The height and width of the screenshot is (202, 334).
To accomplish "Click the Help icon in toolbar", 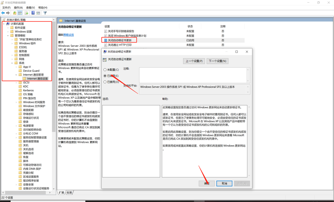I will tap(33, 13).
